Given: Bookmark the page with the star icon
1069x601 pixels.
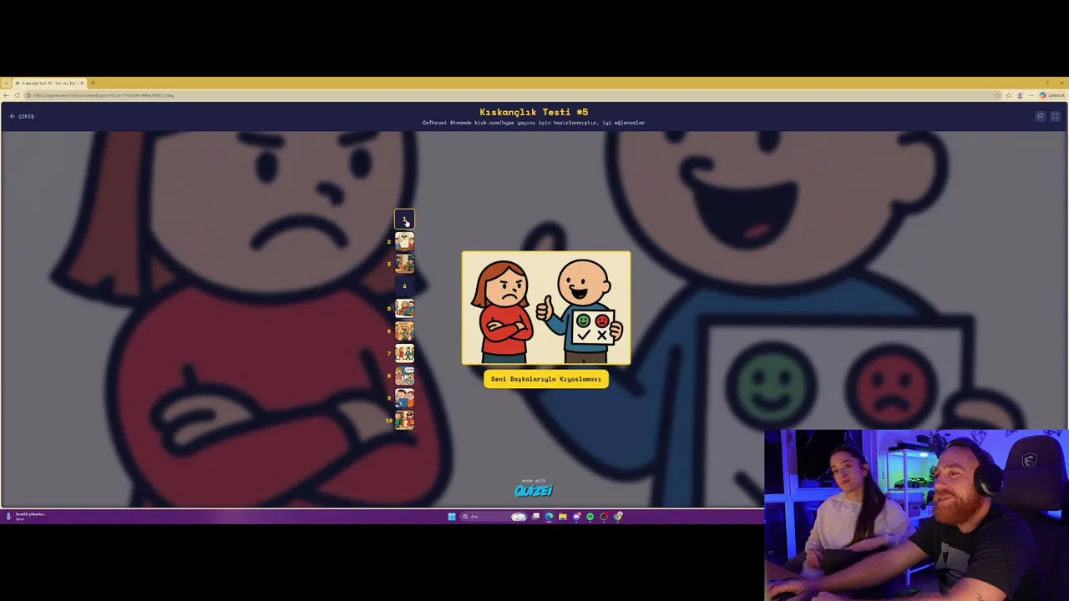Looking at the screenshot, I should [x=998, y=95].
